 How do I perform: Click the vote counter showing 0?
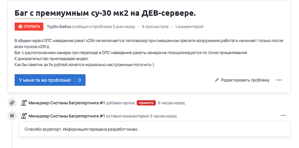pos(80,80)
